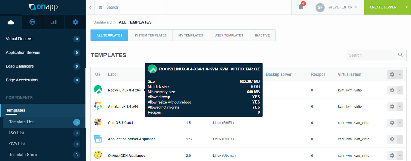The image size is (411, 161).
Task: Click OnApp CDN Appliance label
Action: pyautogui.click(x=126, y=156)
